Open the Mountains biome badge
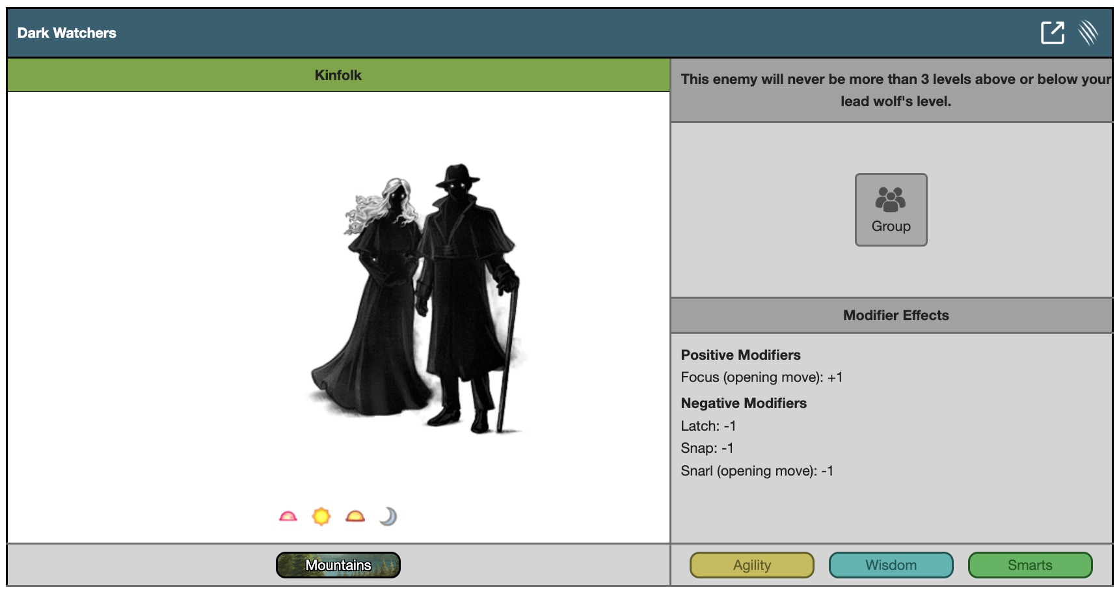The width and height of the screenshot is (1119, 594). click(x=338, y=565)
